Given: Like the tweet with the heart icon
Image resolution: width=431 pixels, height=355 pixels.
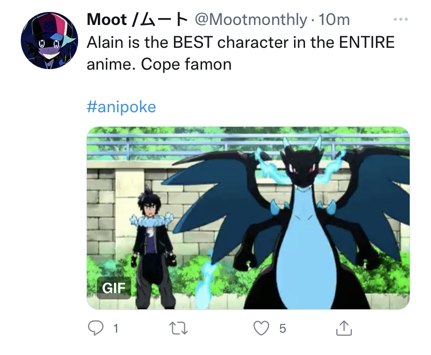Looking at the screenshot, I should point(261,328).
